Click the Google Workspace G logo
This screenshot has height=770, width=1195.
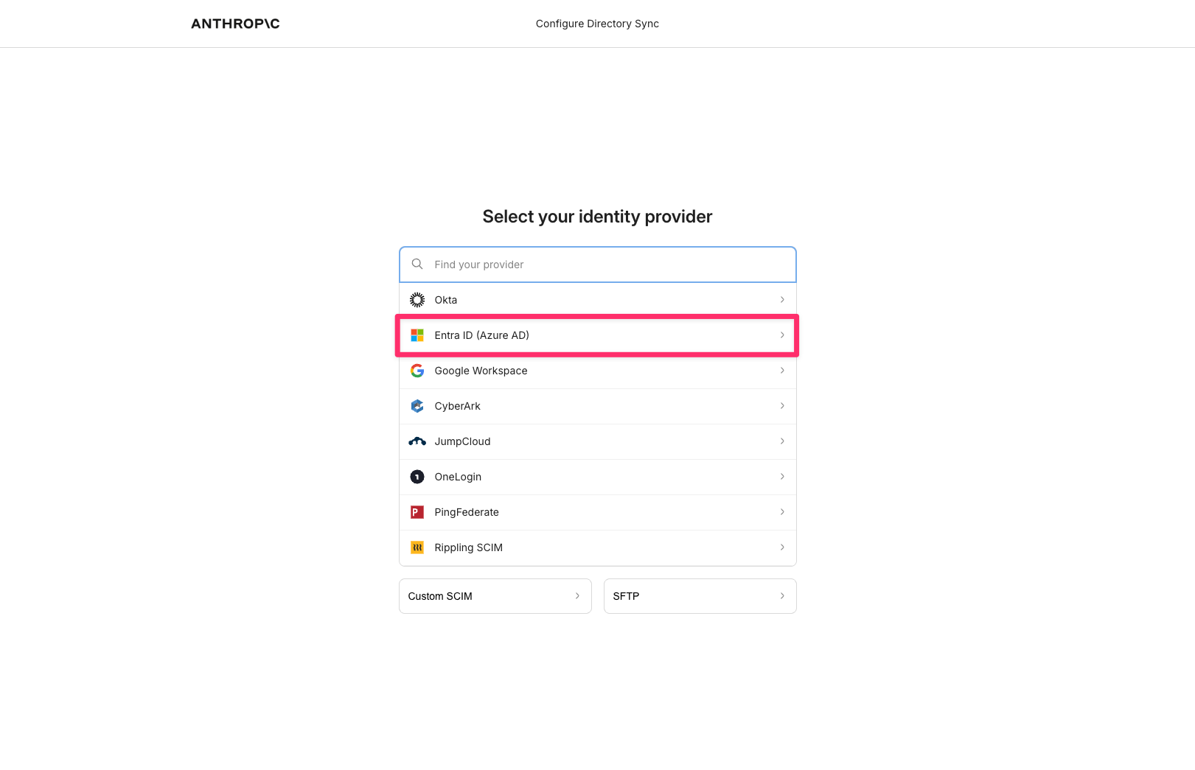pyautogui.click(x=417, y=371)
